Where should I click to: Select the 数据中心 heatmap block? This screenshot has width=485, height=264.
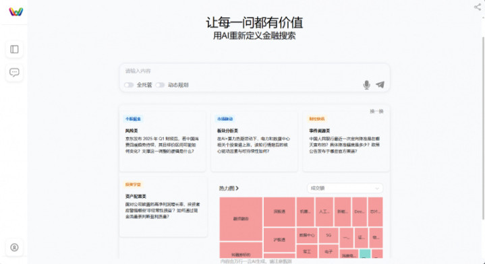(x=307, y=235)
